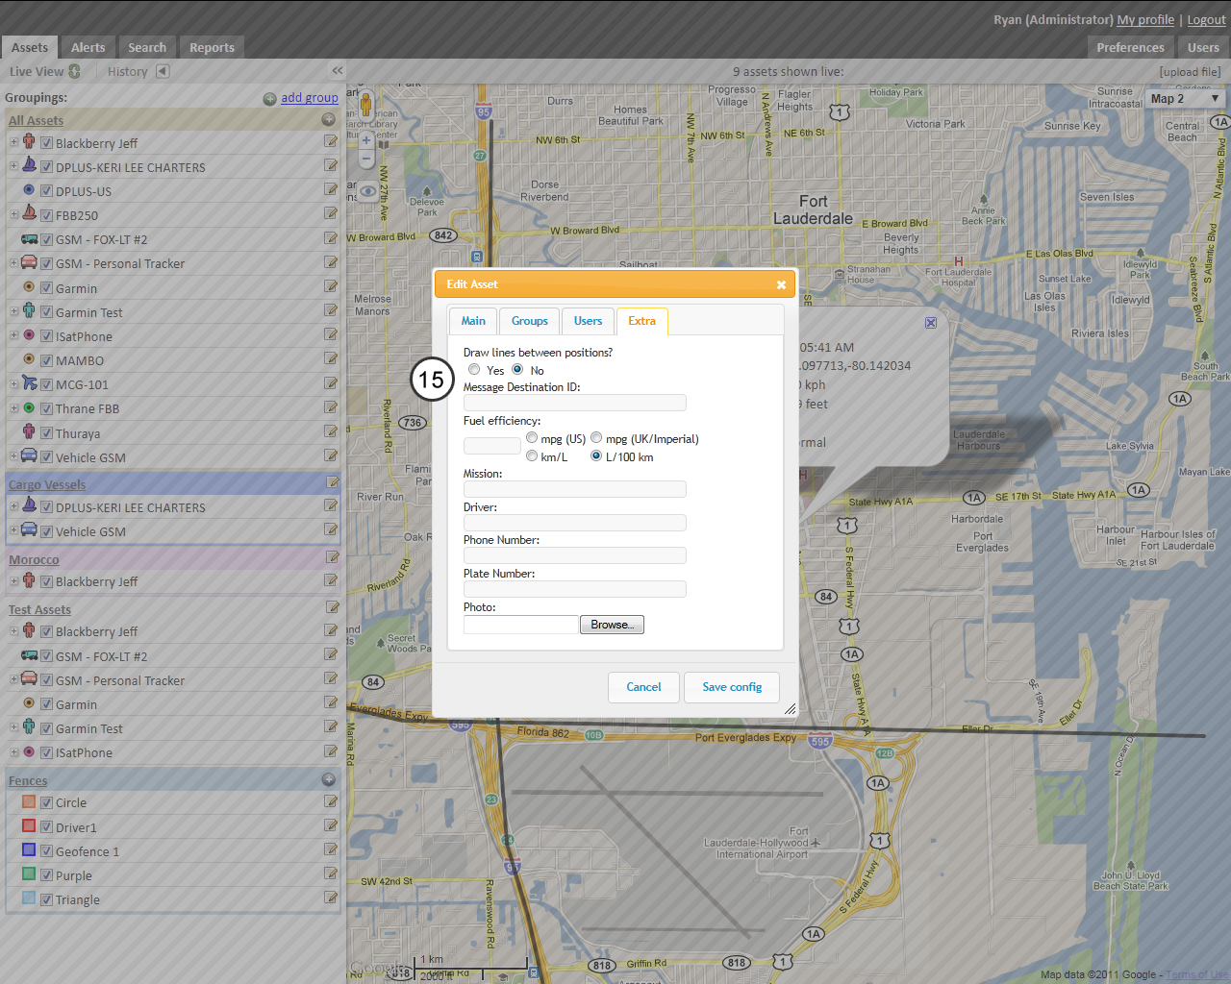1231x984 pixels.
Task: Uncheck the Garmin asset checkbox
Action: point(46,287)
